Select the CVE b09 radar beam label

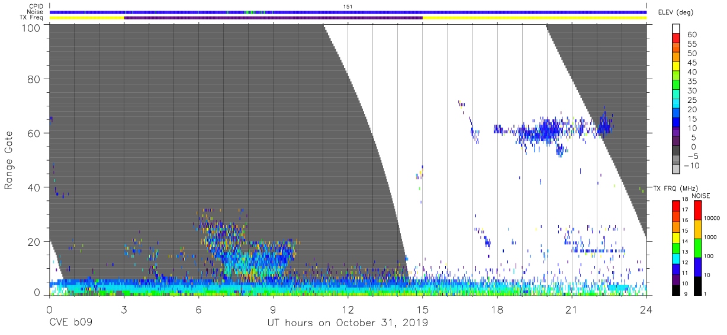(x=70, y=323)
